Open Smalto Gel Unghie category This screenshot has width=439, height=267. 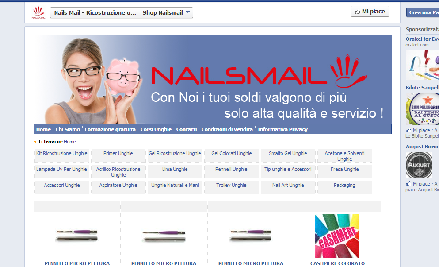coord(288,153)
